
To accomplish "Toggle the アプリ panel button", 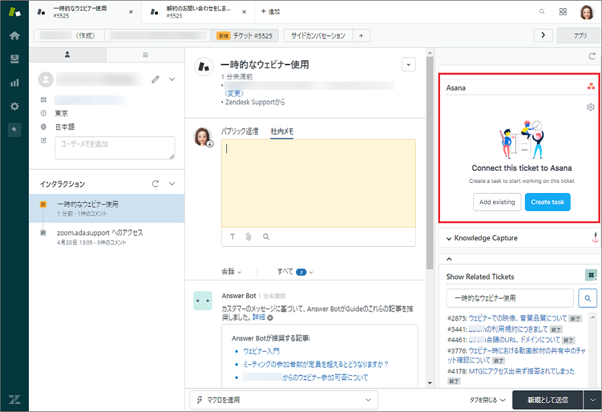I will [579, 35].
